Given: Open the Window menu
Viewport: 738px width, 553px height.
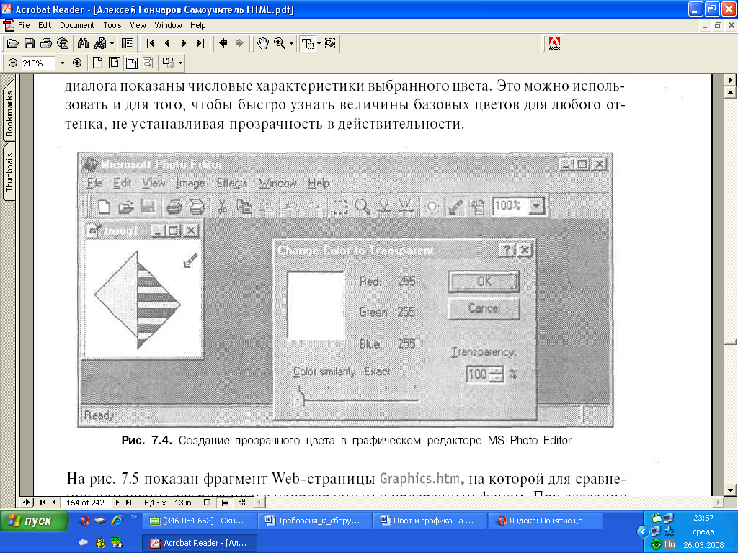Looking at the screenshot, I should (x=168, y=25).
